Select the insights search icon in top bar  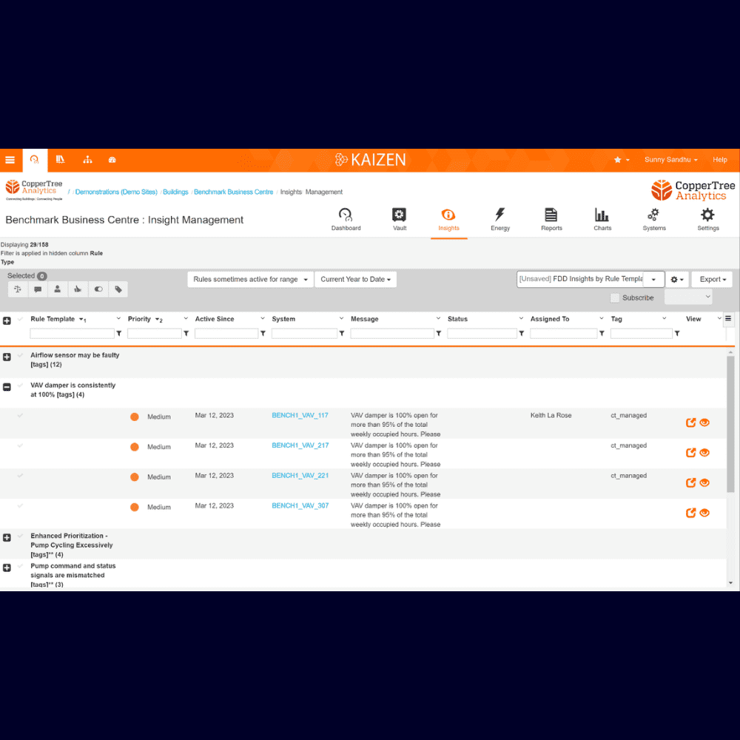[x=35, y=160]
